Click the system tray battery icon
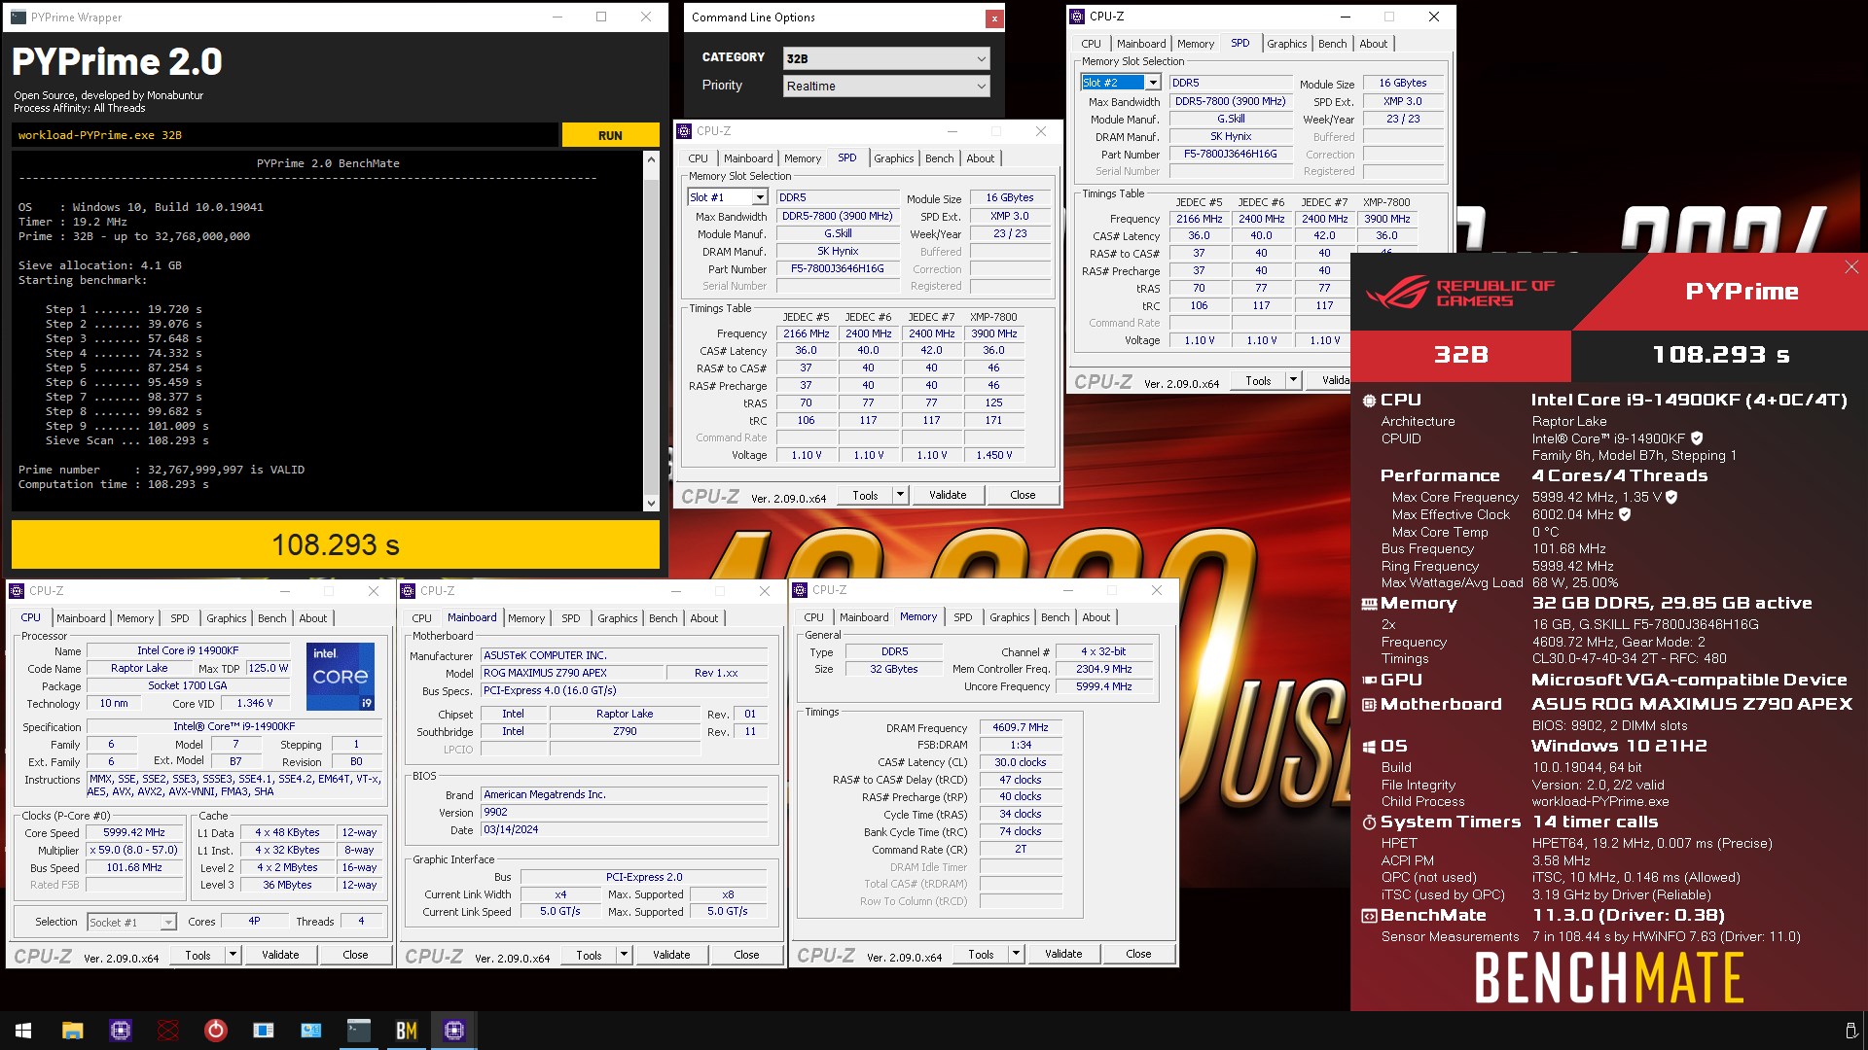Image resolution: width=1868 pixels, height=1050 pixels. point(1850,1031)
